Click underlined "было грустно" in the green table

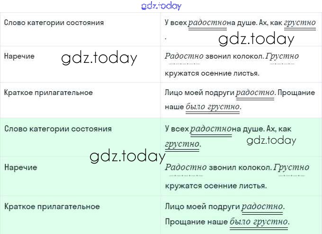(x=259, y=222)
